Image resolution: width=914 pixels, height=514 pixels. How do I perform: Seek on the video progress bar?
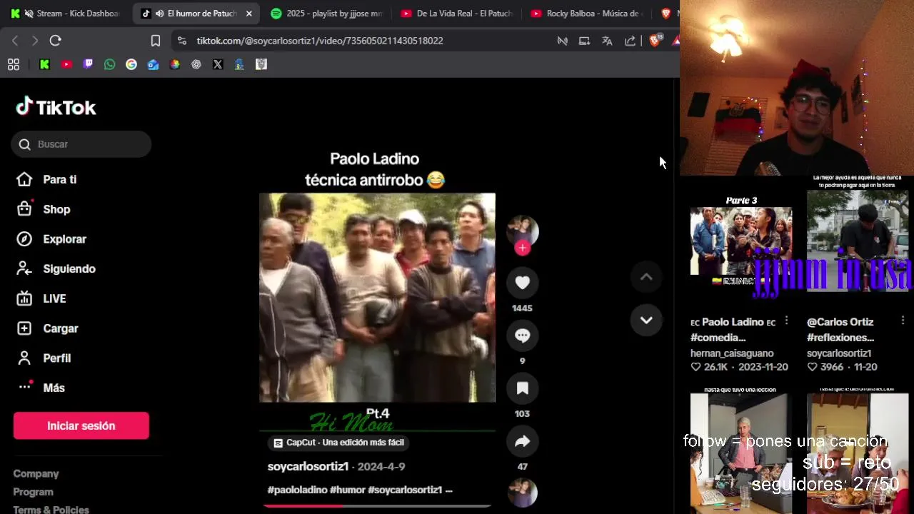[377, 505]
